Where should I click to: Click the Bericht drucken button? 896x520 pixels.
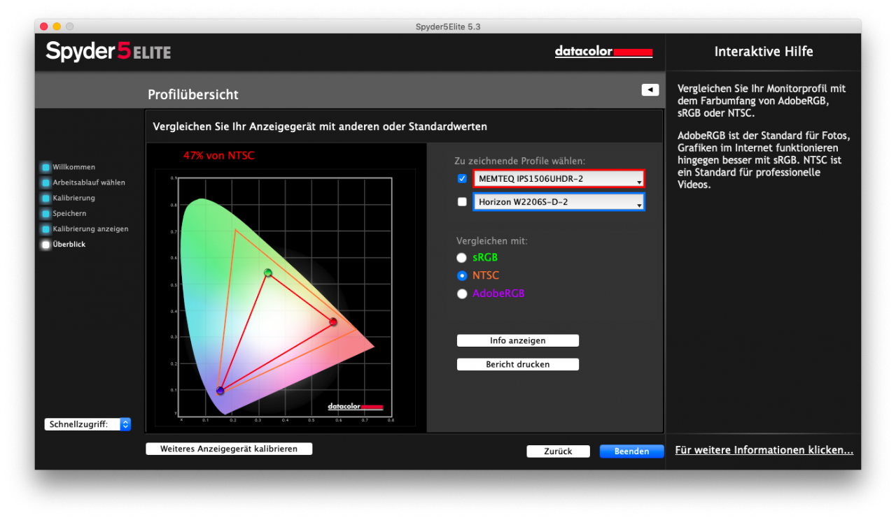518,364
